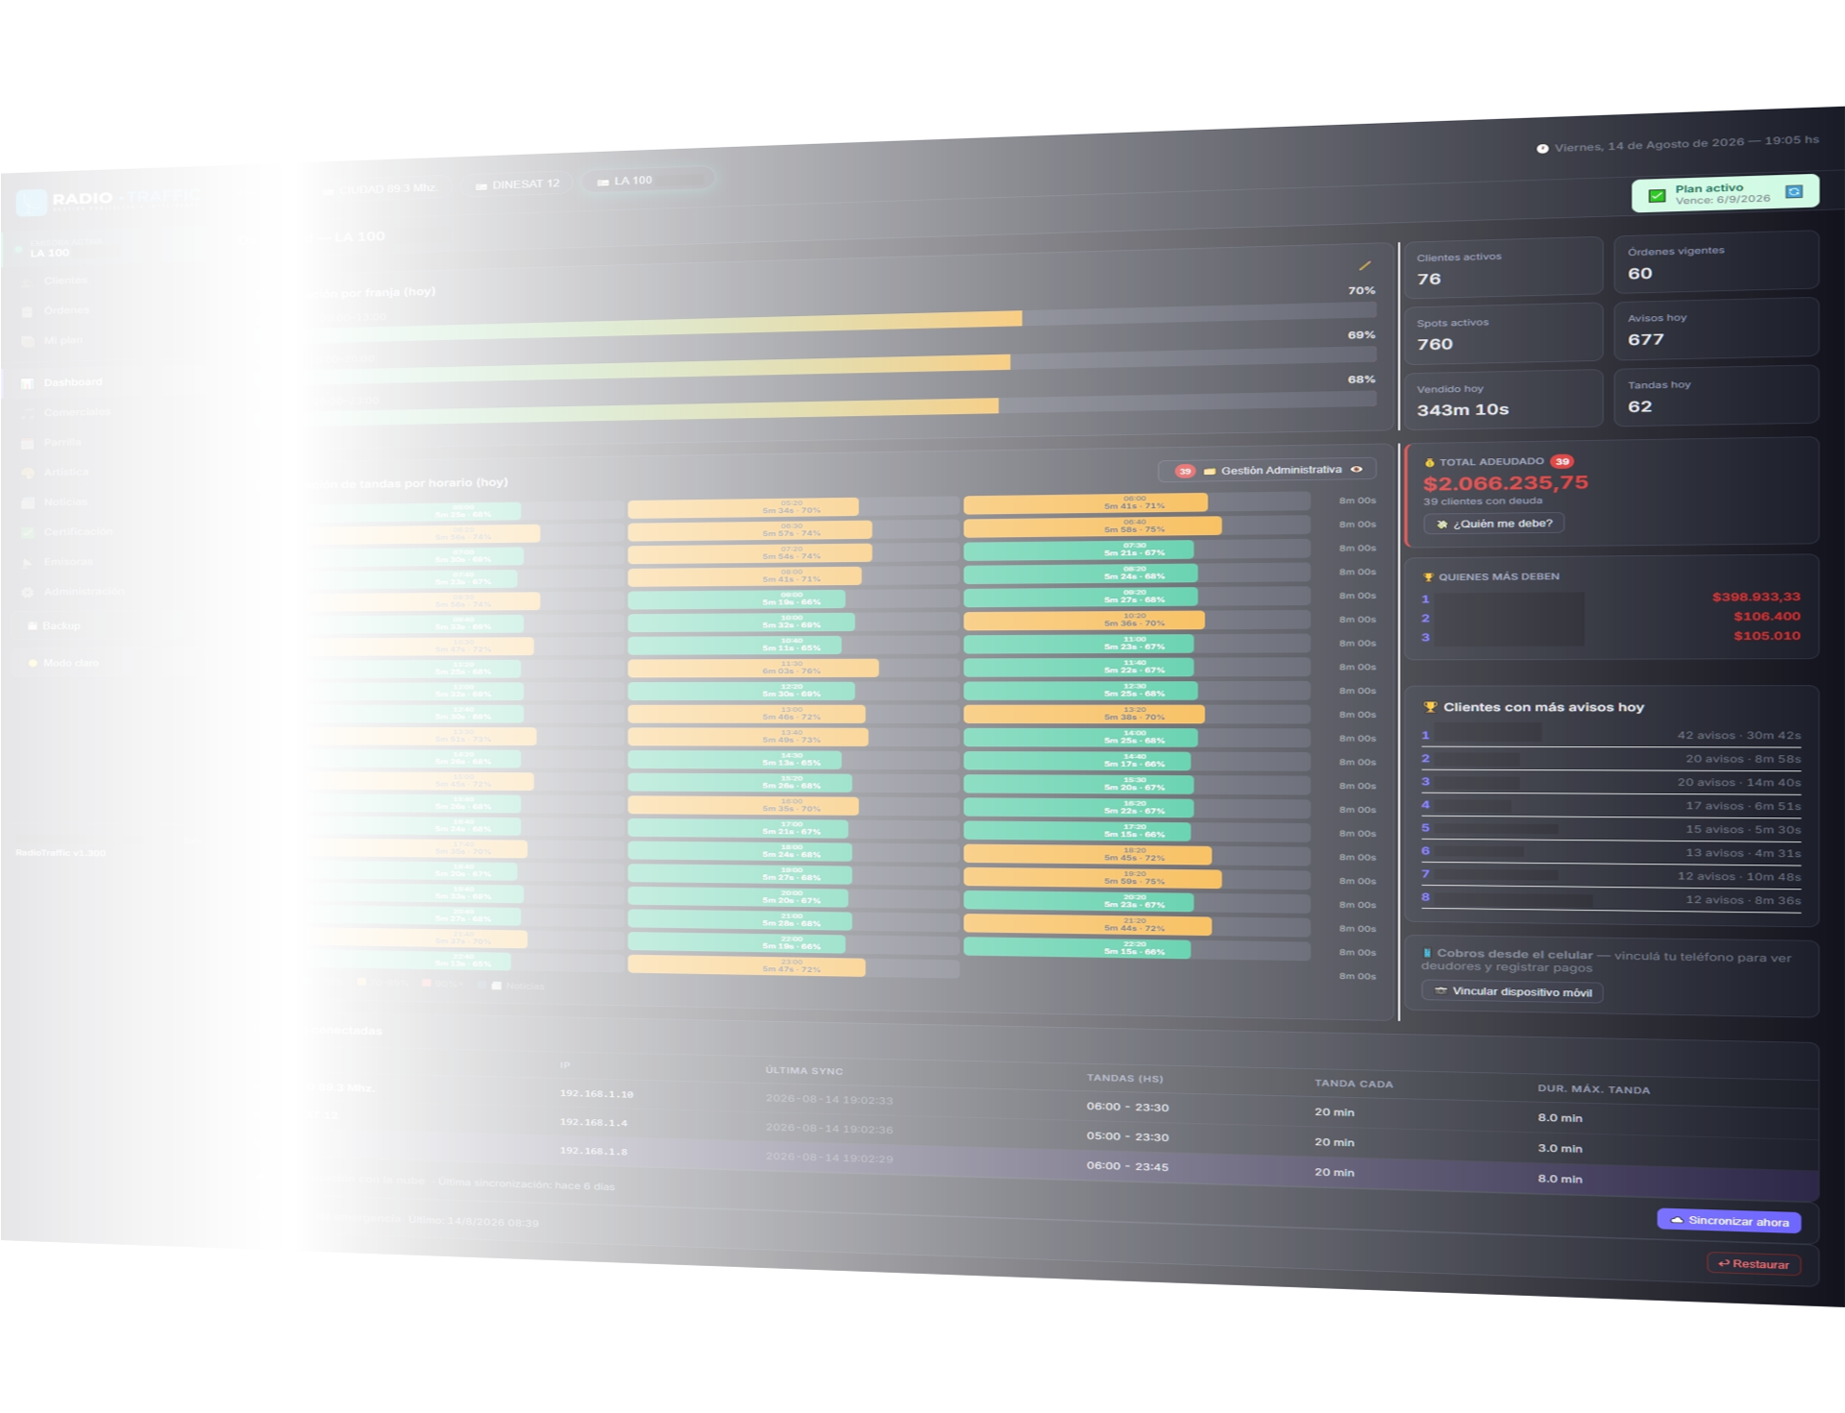
Task: Open the Total Adeudado 39 badge
Action: [1562, 461]
